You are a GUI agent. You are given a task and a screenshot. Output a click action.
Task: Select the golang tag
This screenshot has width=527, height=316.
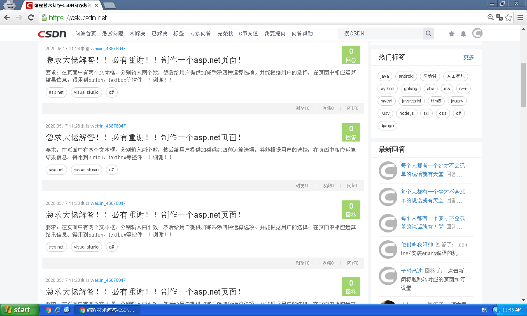(410, 88)
